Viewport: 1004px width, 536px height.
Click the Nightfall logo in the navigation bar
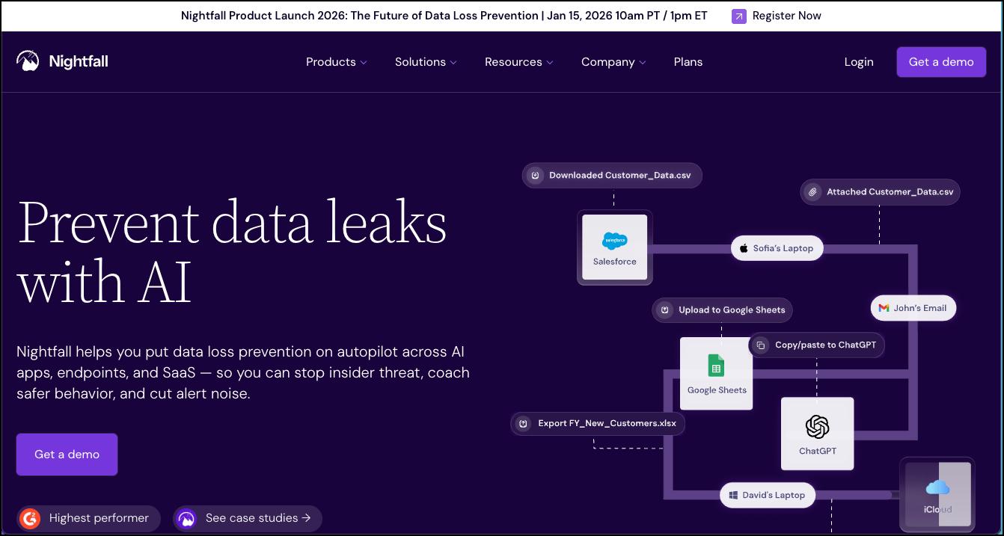[x=61, y=61]
